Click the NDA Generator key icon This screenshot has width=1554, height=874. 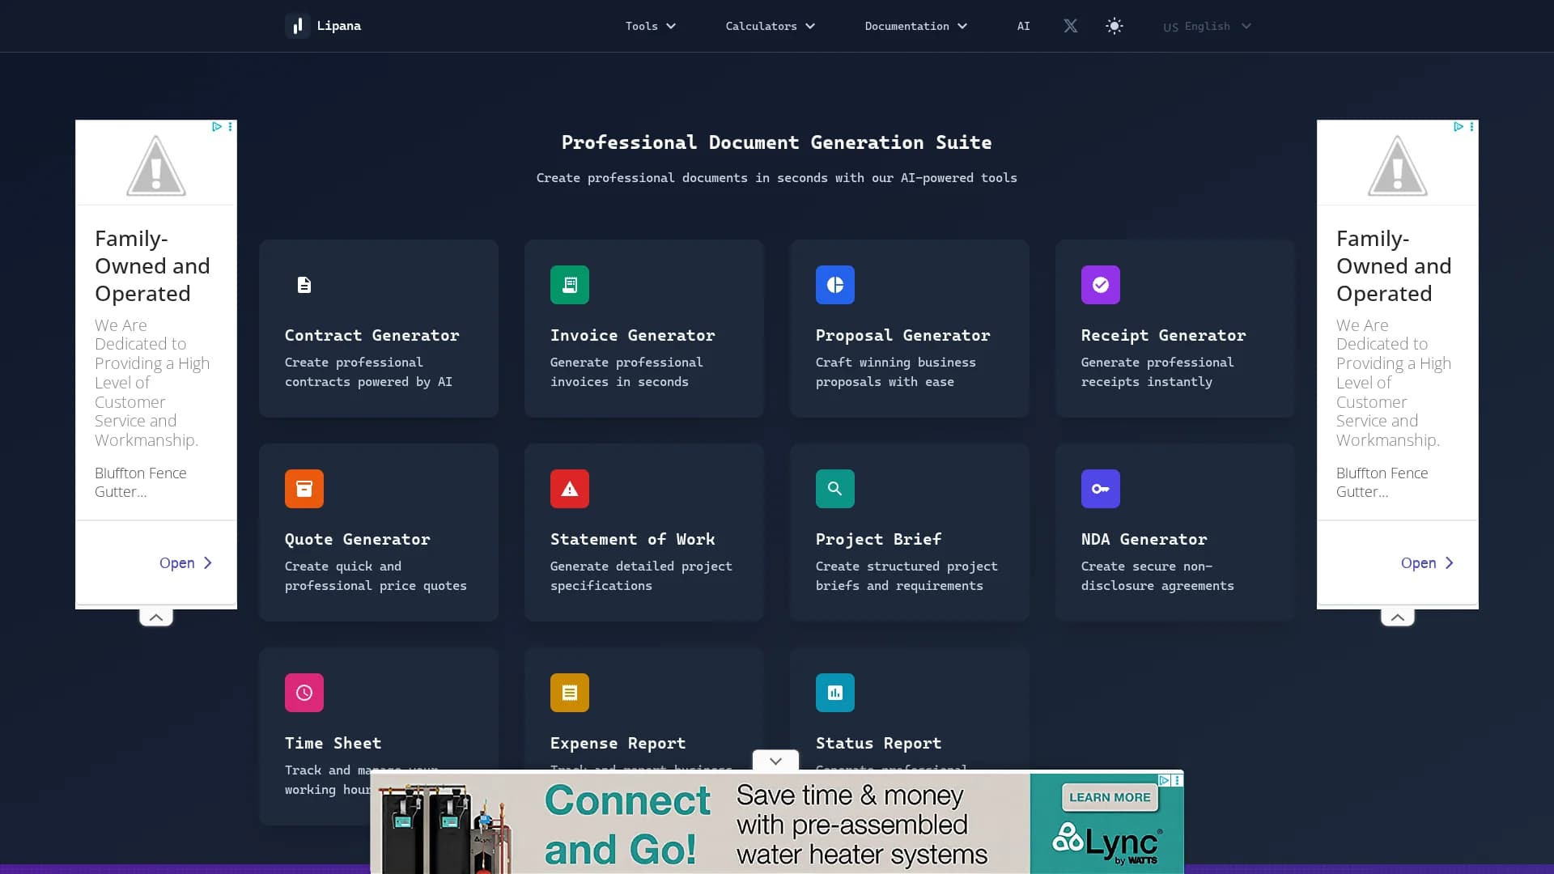pyautogui.click(x=1101, y=489)
